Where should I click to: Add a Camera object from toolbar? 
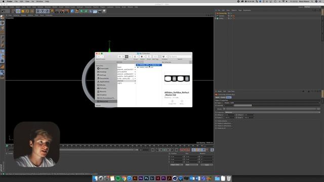100,11
